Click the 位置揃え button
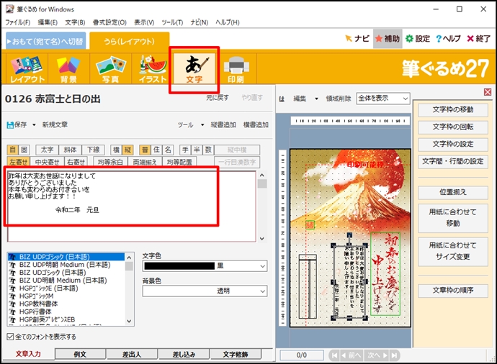Viewport: 497px width, 364px height. (453, 192)
